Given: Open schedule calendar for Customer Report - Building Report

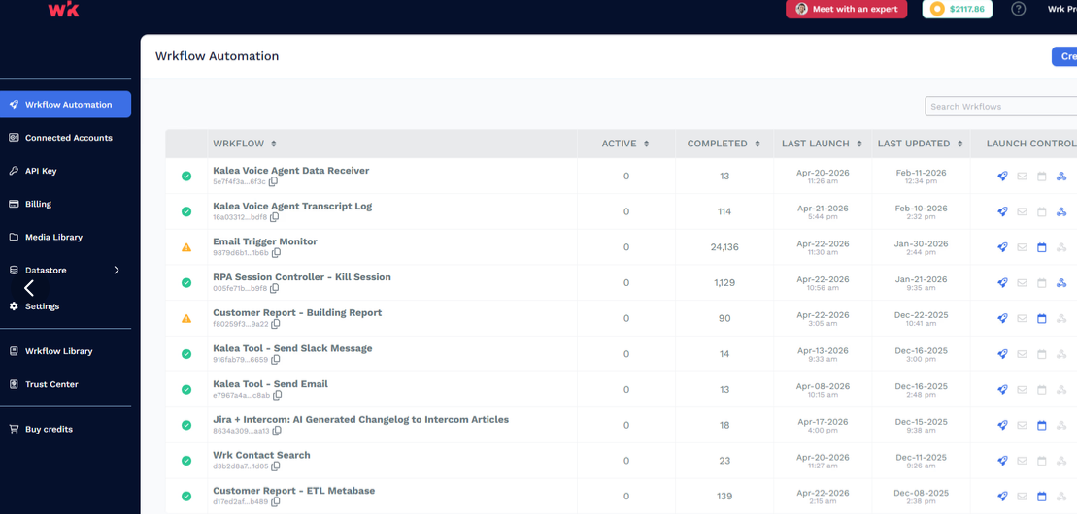Looking at the screenshot, I should (x=1041, y=318).
